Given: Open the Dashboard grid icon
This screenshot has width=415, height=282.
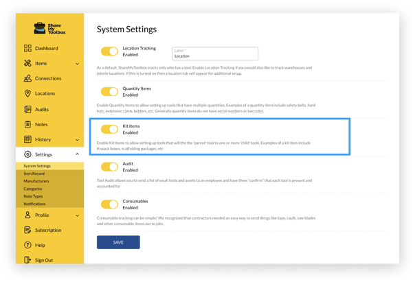Looking at the screenshot, I should click(27, 49).
